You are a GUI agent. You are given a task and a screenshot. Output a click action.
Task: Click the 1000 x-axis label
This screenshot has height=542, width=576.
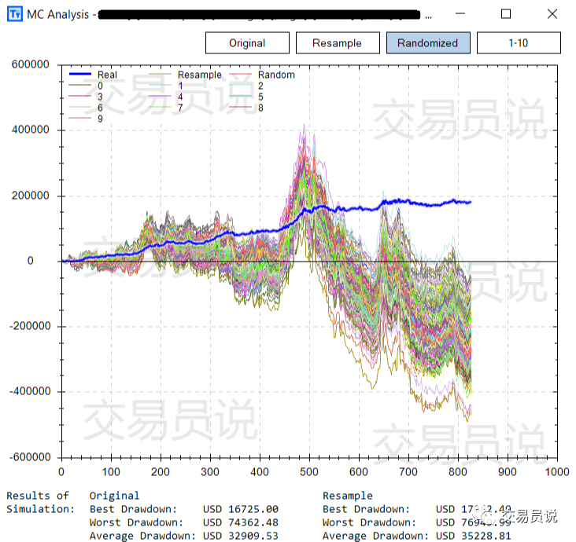pyautogui.click(x=557, y=471)
